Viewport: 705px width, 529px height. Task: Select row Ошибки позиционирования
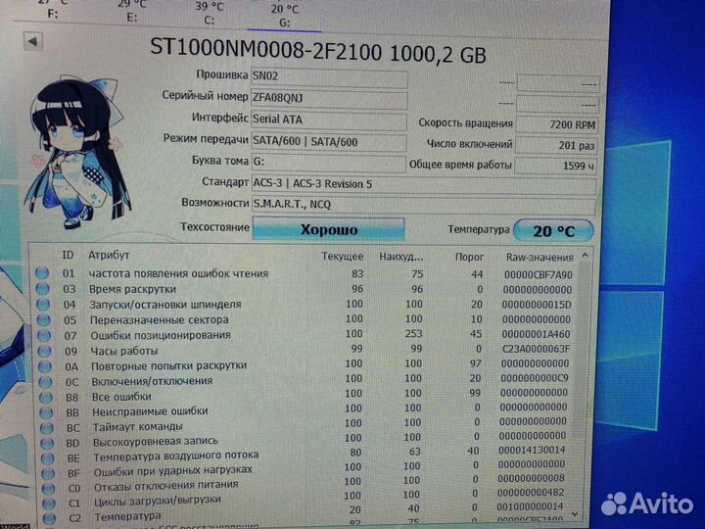pyautogui.click(x=305, y=335)
